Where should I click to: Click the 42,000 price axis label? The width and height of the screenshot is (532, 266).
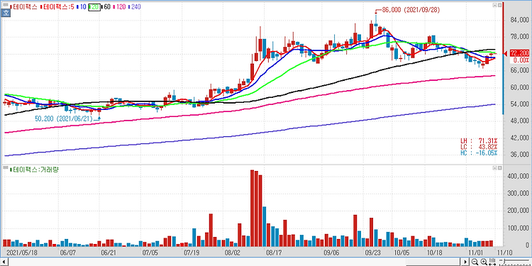pos(519,138)
